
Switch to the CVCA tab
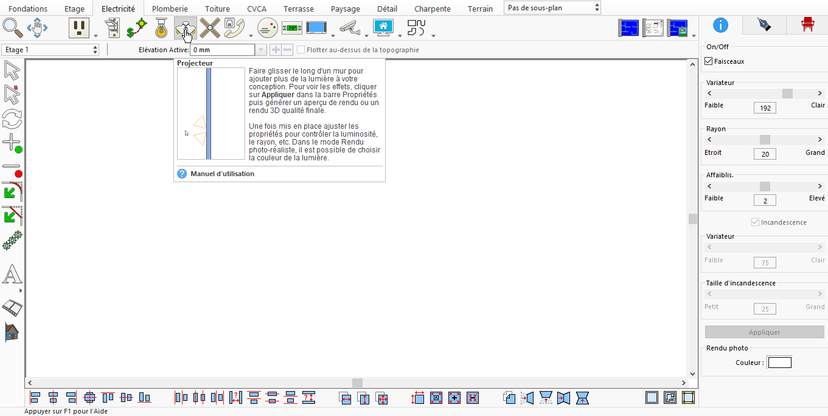click(257, 9)
